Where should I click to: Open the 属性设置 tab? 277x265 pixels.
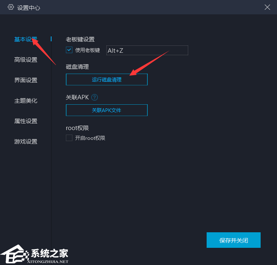pos(26,121)
